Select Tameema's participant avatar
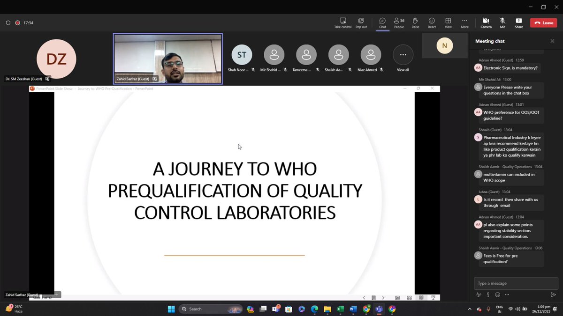Screen dimensions: 563x316 tap(306, 55)
